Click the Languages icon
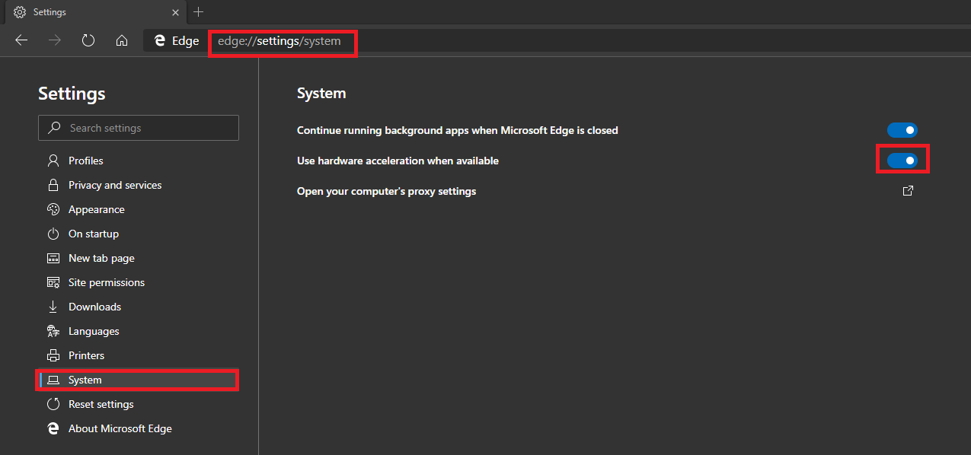The width and height of the screenshot is (971, 455). click(x=53, y=331)
